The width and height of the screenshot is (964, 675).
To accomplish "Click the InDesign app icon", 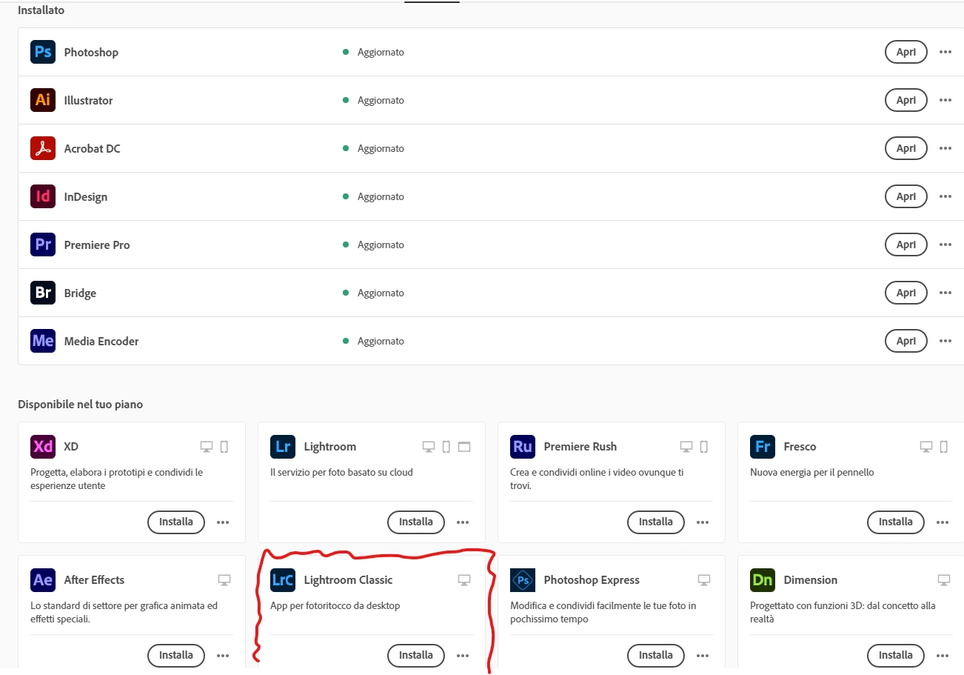I will point(43,196).
